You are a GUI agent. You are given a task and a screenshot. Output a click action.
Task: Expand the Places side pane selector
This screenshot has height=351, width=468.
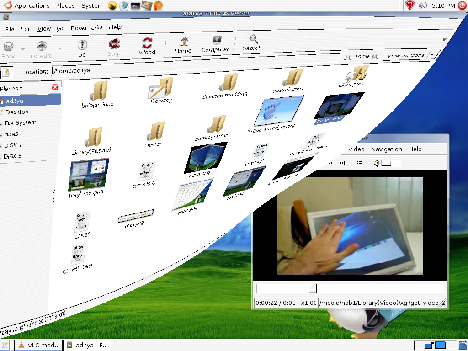11,88
